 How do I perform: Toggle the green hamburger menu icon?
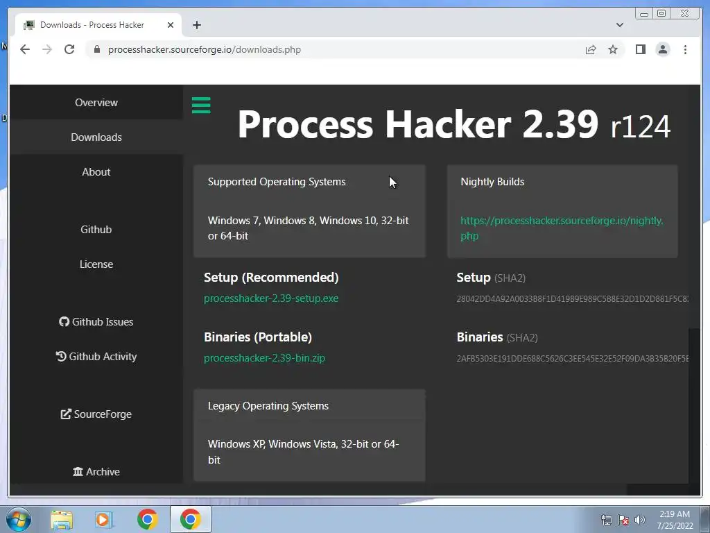(x=201, y=105)
